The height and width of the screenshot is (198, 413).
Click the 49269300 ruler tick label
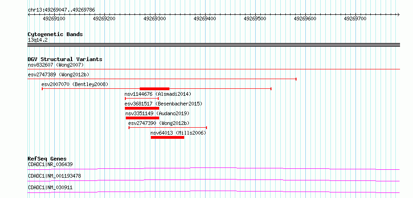coord(155,19)
